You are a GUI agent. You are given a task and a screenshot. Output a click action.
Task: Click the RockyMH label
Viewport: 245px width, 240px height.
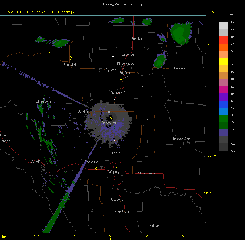click(x=70, y=65)
